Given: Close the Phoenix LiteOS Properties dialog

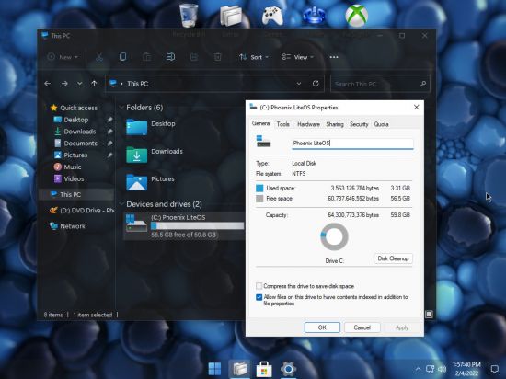Looking at the screenshot, I should pyautogui.click(x=416, y=107).
